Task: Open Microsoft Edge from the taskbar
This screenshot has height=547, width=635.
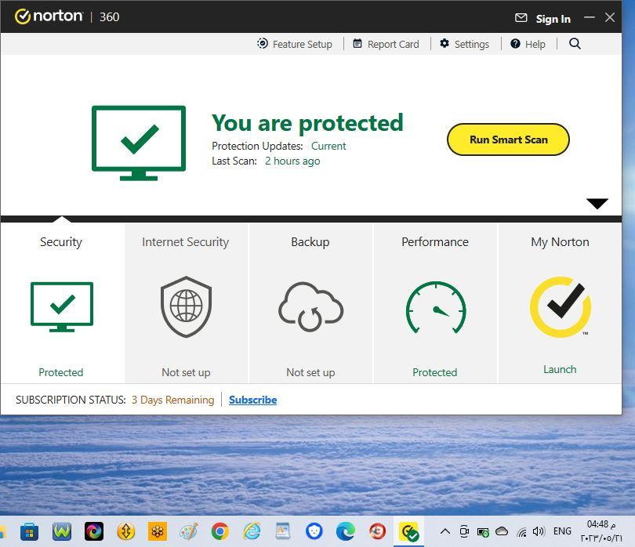Action: click(x=346, y=531)
